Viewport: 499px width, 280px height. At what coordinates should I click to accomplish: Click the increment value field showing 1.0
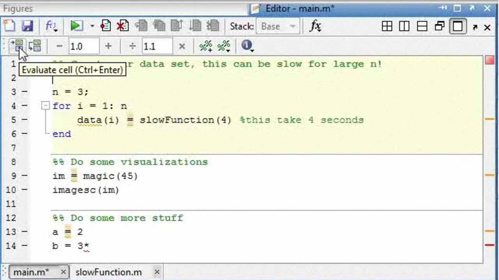coord(83,46)
